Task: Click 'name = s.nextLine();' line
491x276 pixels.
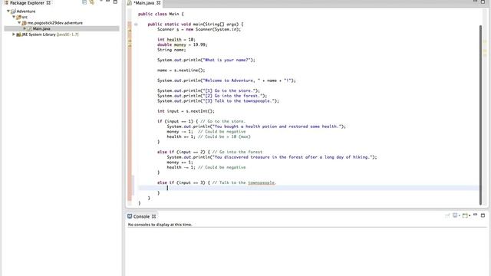Action: click(181, 70)
